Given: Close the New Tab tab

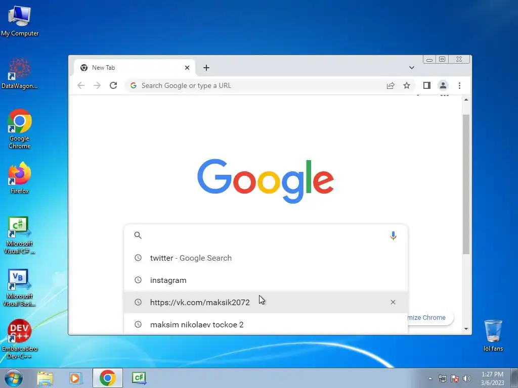Looking at the screenshot, I should click(x=187, y=68).
